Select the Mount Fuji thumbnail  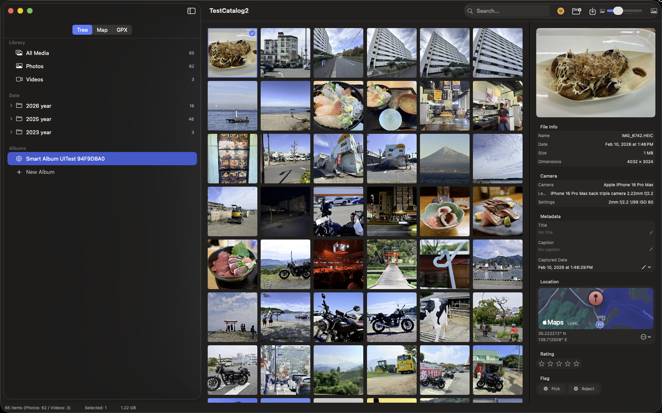(x=444, y=159)
